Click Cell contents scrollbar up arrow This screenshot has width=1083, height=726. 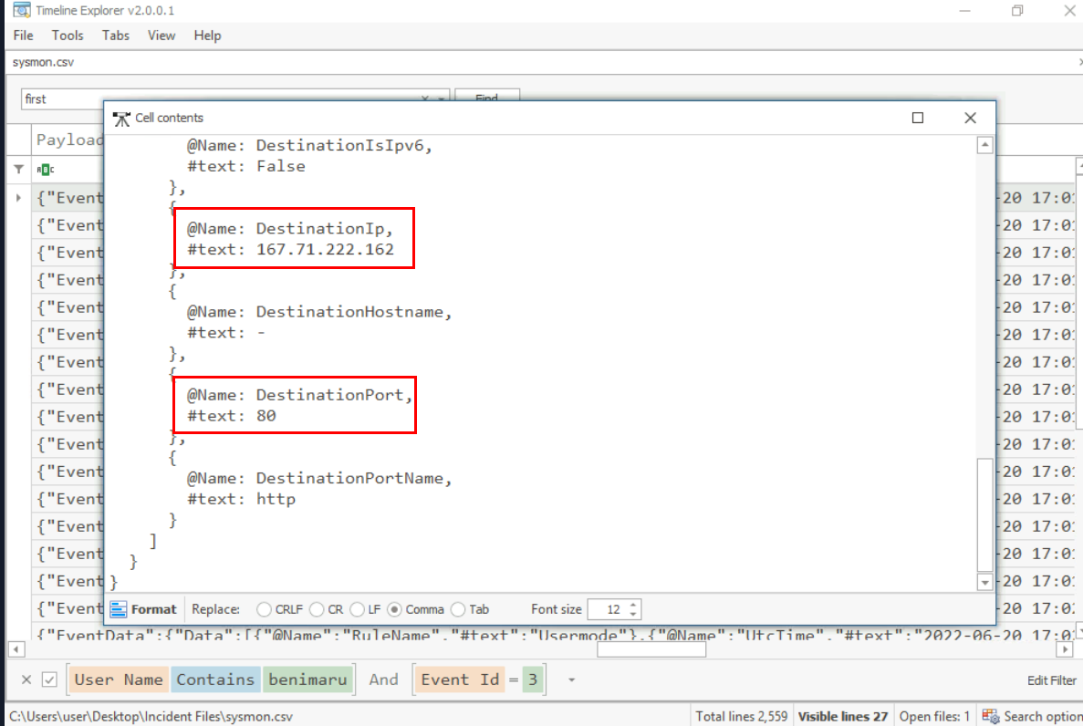tap(985, 144)
